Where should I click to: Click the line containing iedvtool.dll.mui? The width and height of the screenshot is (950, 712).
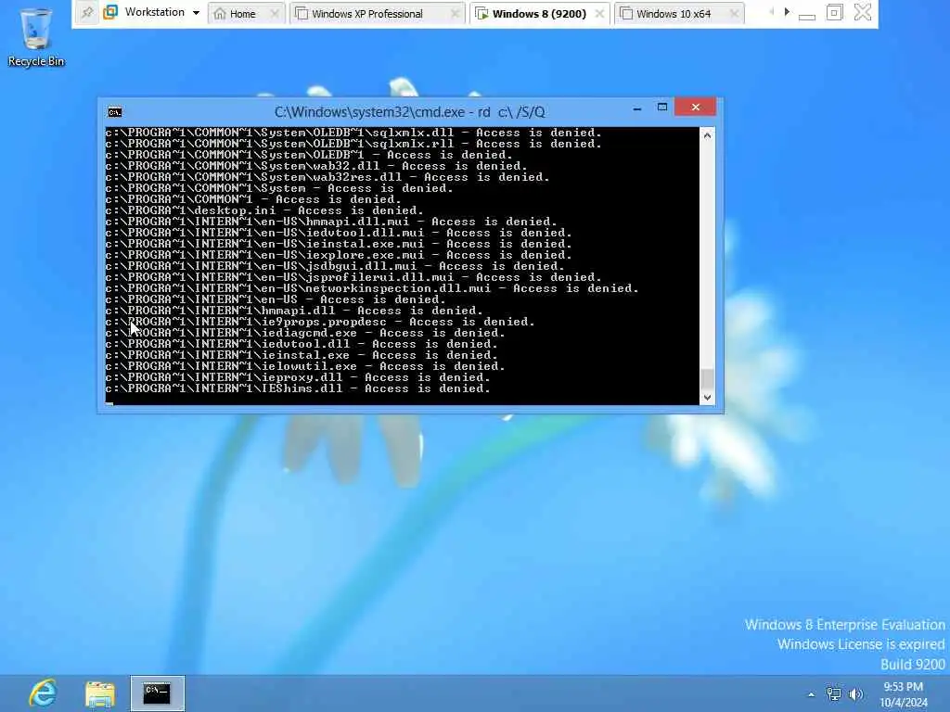(x=338, y=233)
